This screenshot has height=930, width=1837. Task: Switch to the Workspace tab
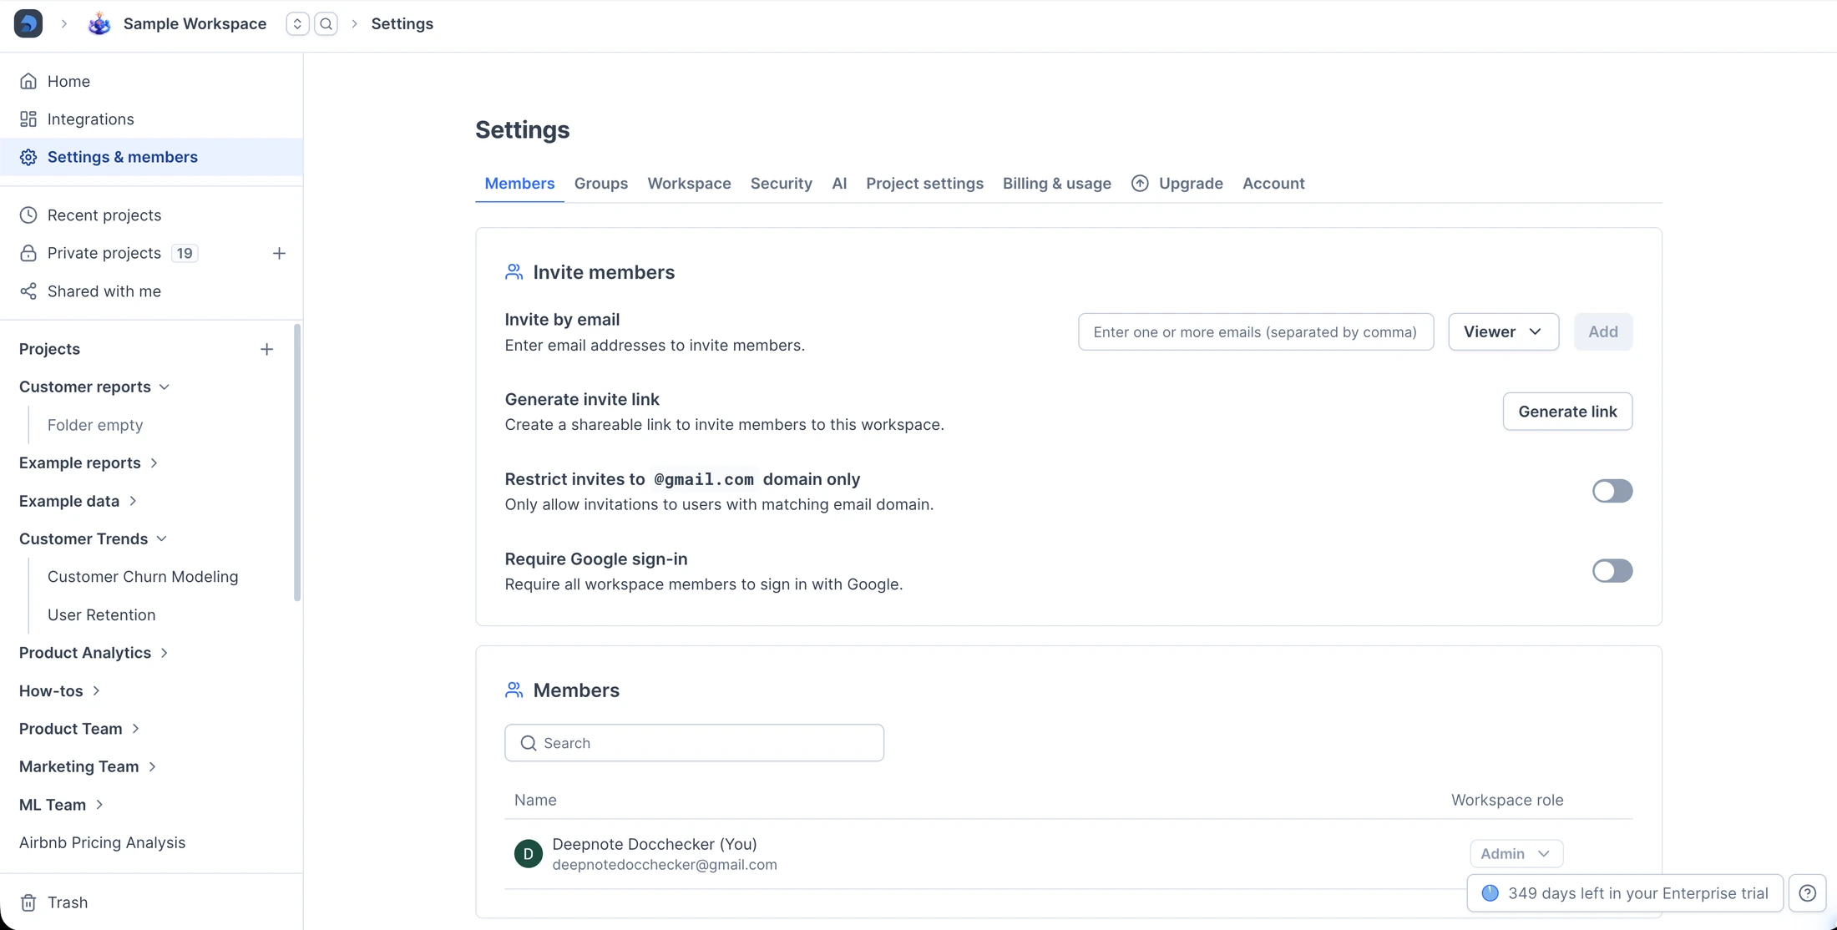tap(689, 183)
